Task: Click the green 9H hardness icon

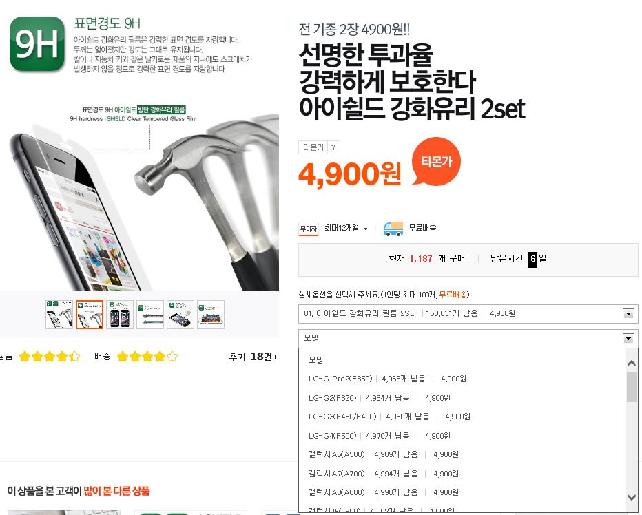Action: click(37, 44)
